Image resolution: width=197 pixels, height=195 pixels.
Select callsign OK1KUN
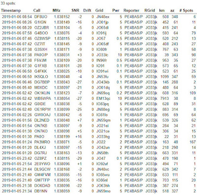42,93
